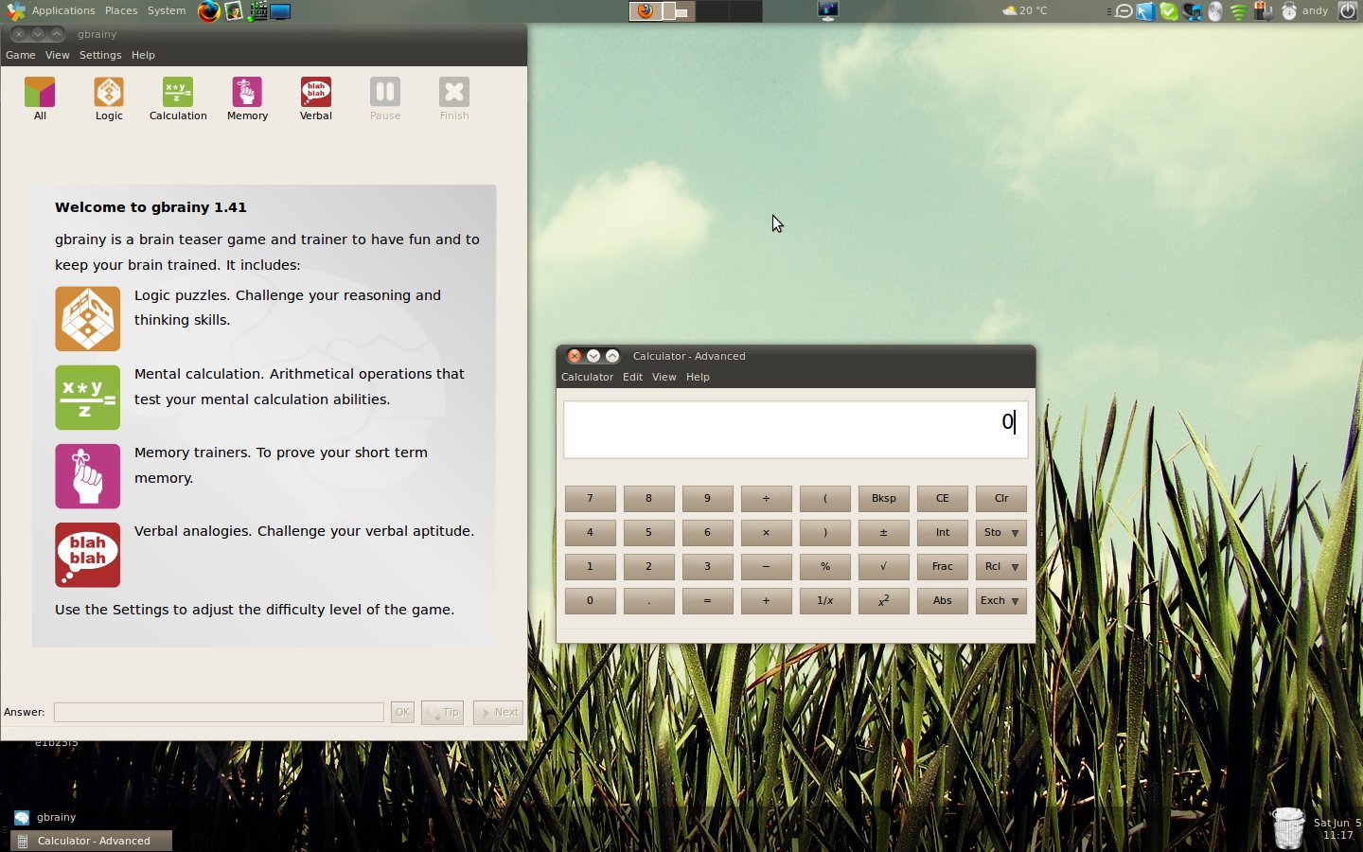This screenshot has height=852, width=1363.
Task: Click the display monitor icon in top panel center
Action: [828, 11]
